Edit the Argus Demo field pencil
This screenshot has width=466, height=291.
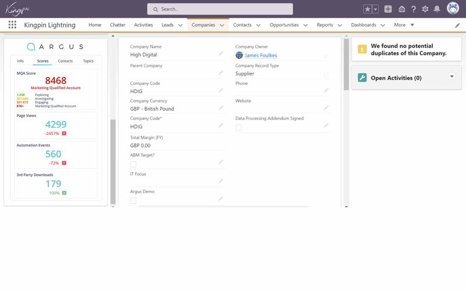pos(221,198)
